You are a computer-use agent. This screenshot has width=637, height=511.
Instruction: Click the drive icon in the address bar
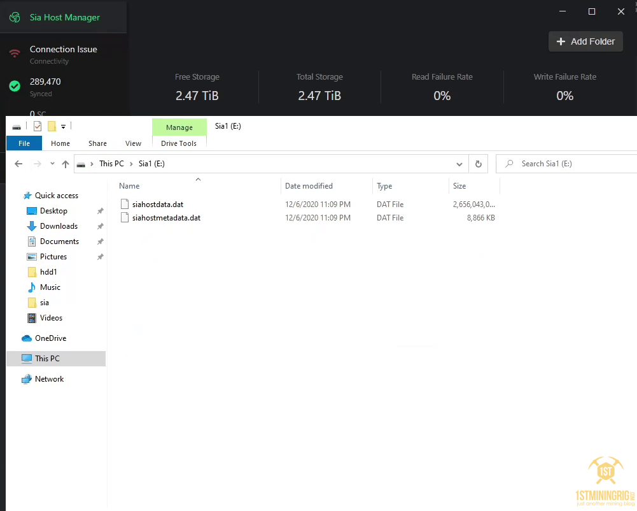[x=81, y=164]
